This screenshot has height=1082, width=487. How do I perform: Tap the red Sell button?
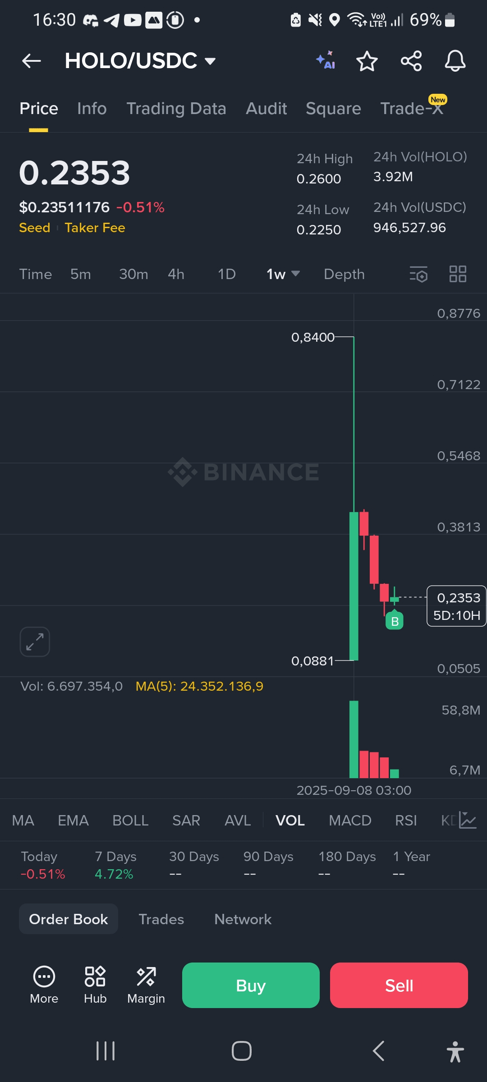(399, 985)
